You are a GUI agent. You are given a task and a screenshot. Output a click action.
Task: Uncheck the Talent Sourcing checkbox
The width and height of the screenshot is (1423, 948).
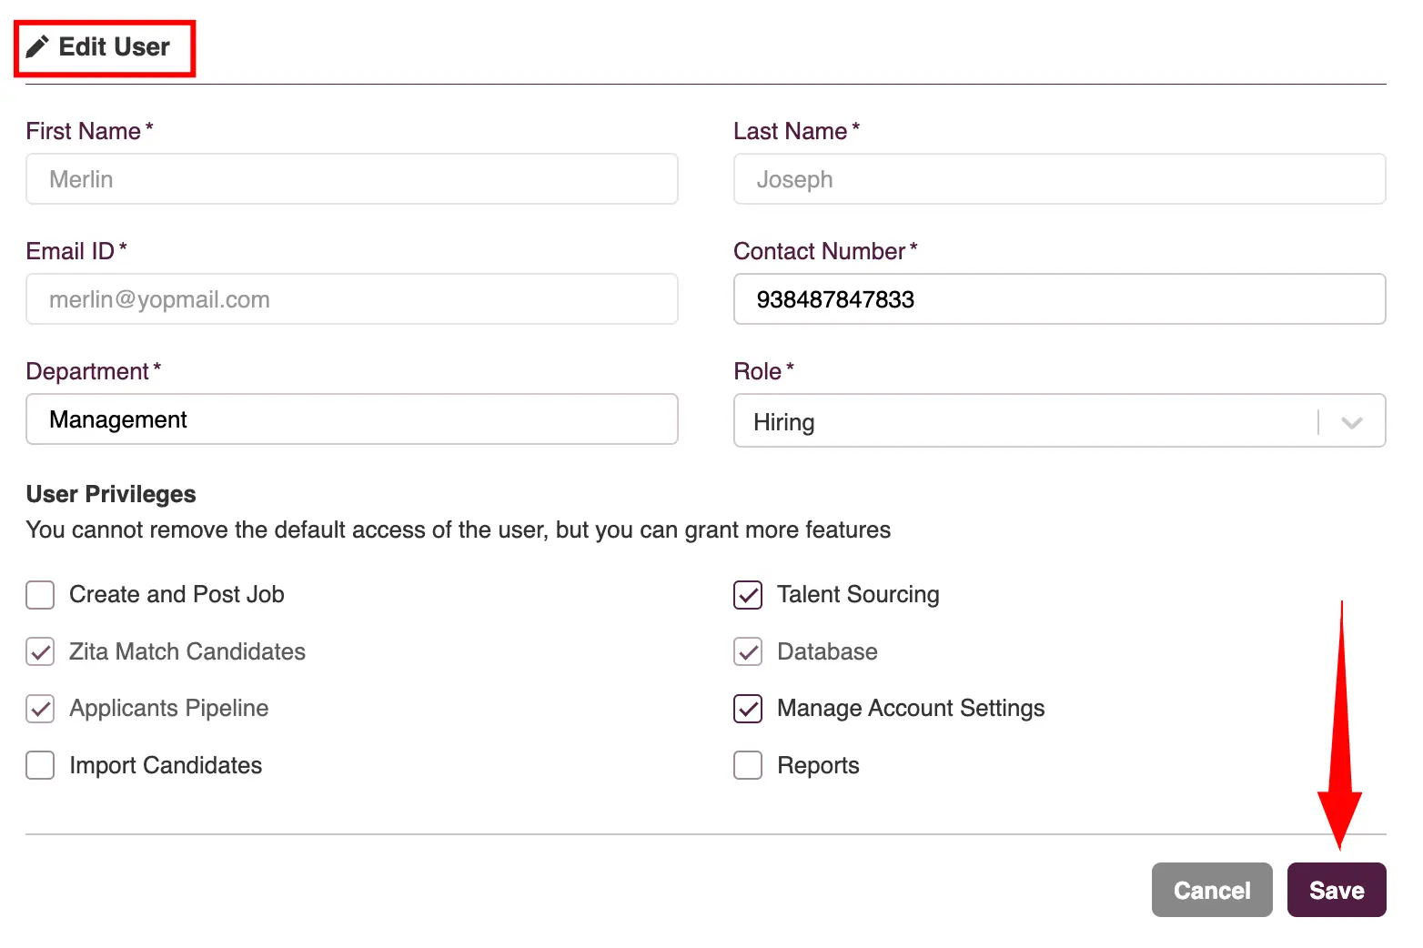(748, 595)
